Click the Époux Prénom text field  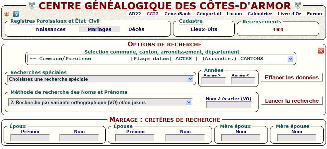tap(30, 137)
